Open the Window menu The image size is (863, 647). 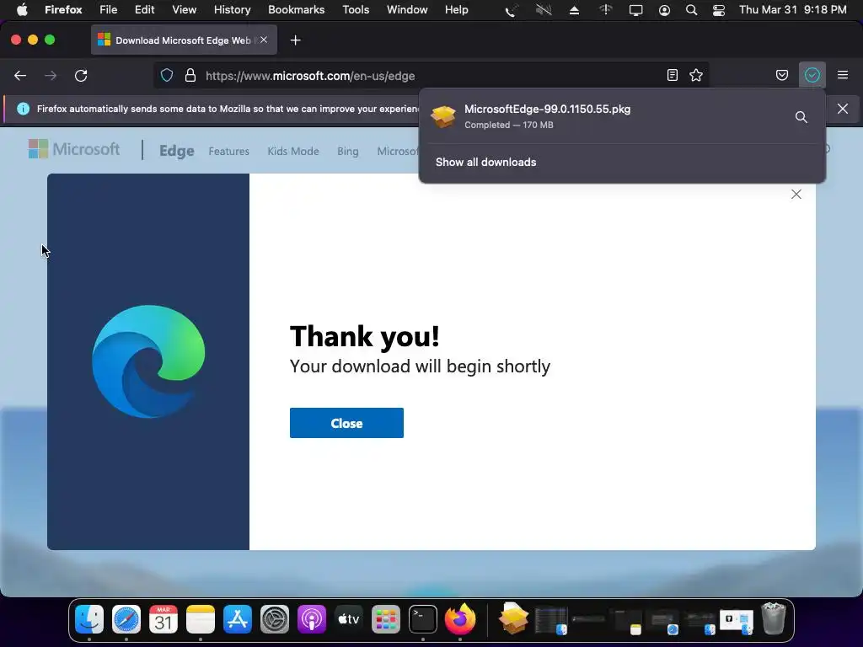[407, 10]
